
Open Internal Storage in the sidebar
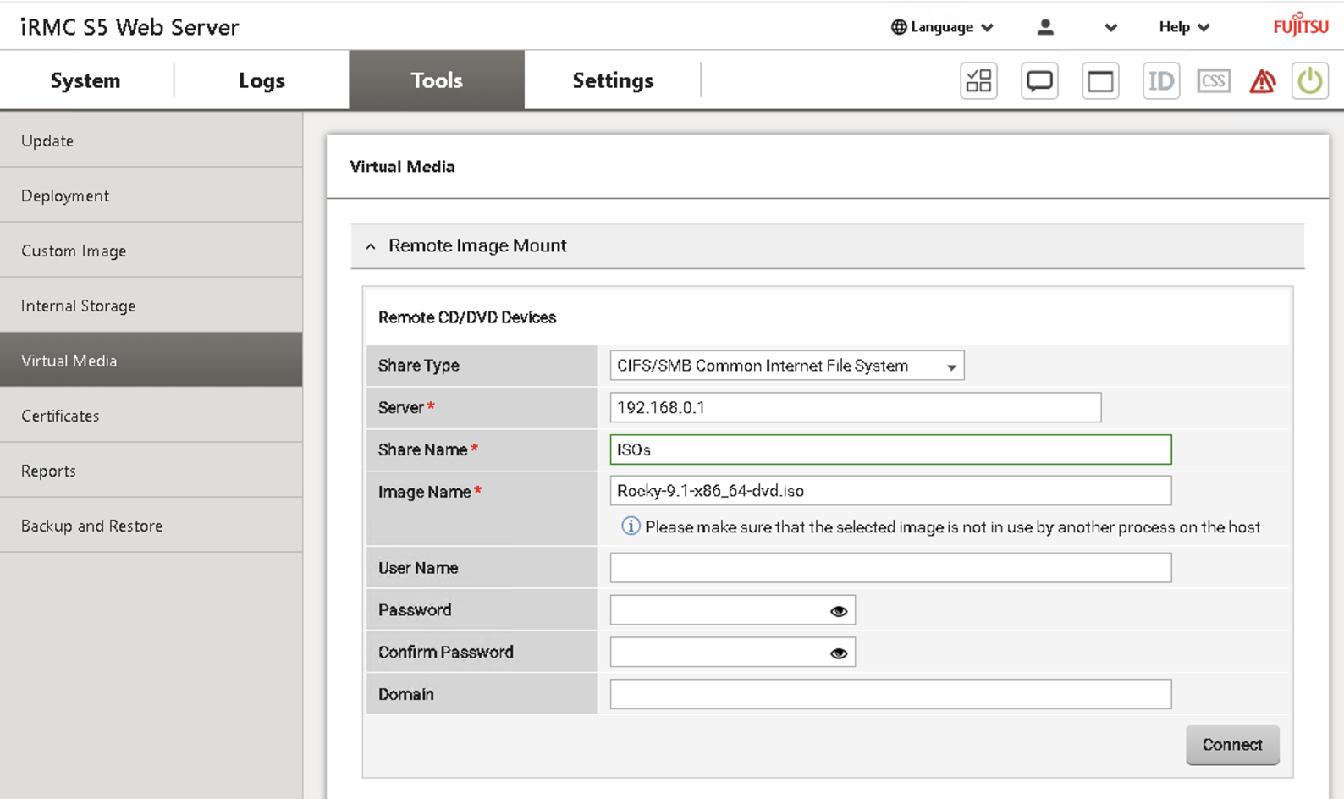pos(151,306)
